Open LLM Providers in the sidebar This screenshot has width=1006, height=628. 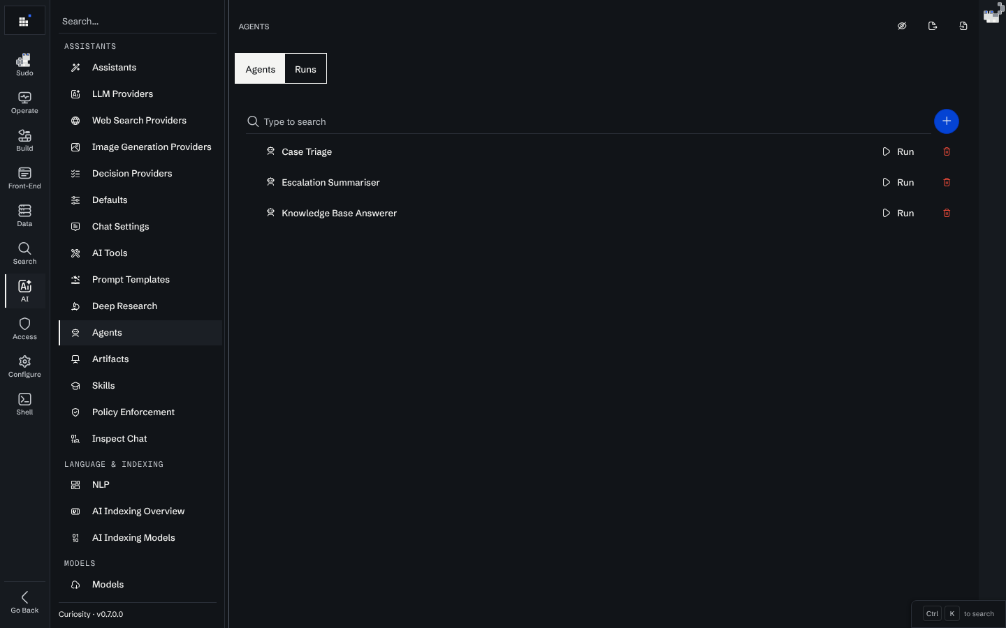[140, 94]
